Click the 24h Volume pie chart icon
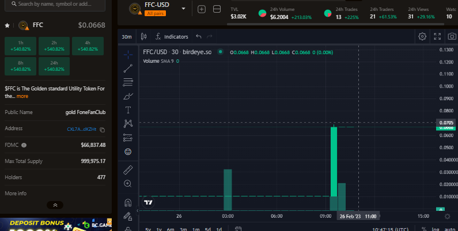Viewport: 458px width, 231px height. [x=262, y=13]
